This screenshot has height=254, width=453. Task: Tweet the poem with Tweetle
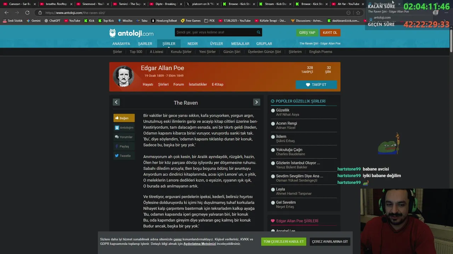124,156
